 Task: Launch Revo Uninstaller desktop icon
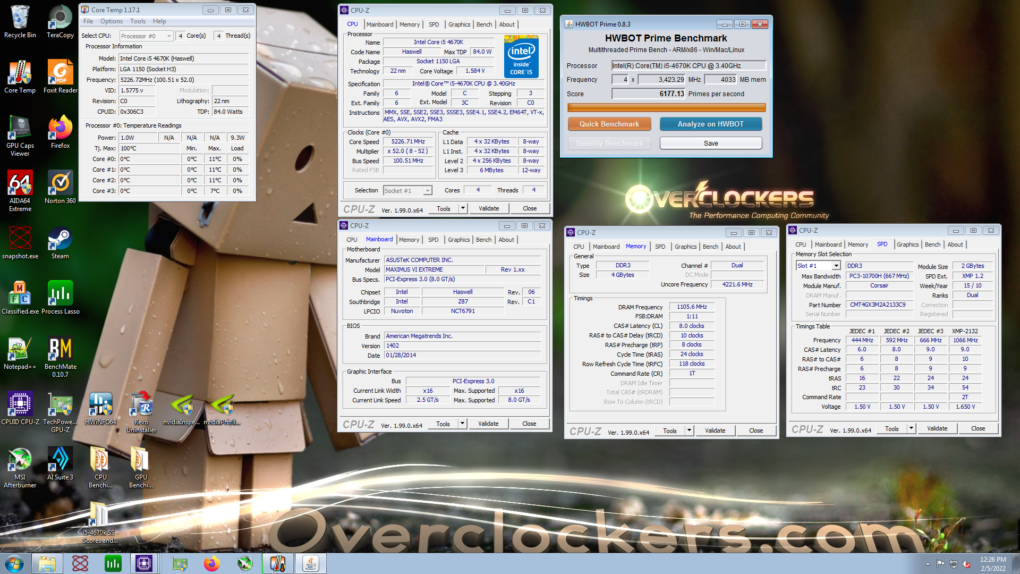141,412
